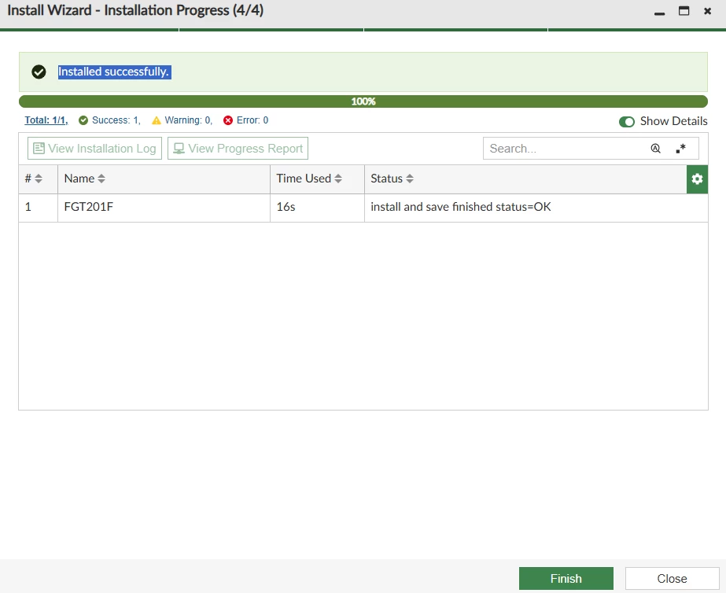Image resolution: width=726 pixels, height=593 pixels.
Task: Sort the table by Name column
Action: pyautogui.click(x=101, y=179)
